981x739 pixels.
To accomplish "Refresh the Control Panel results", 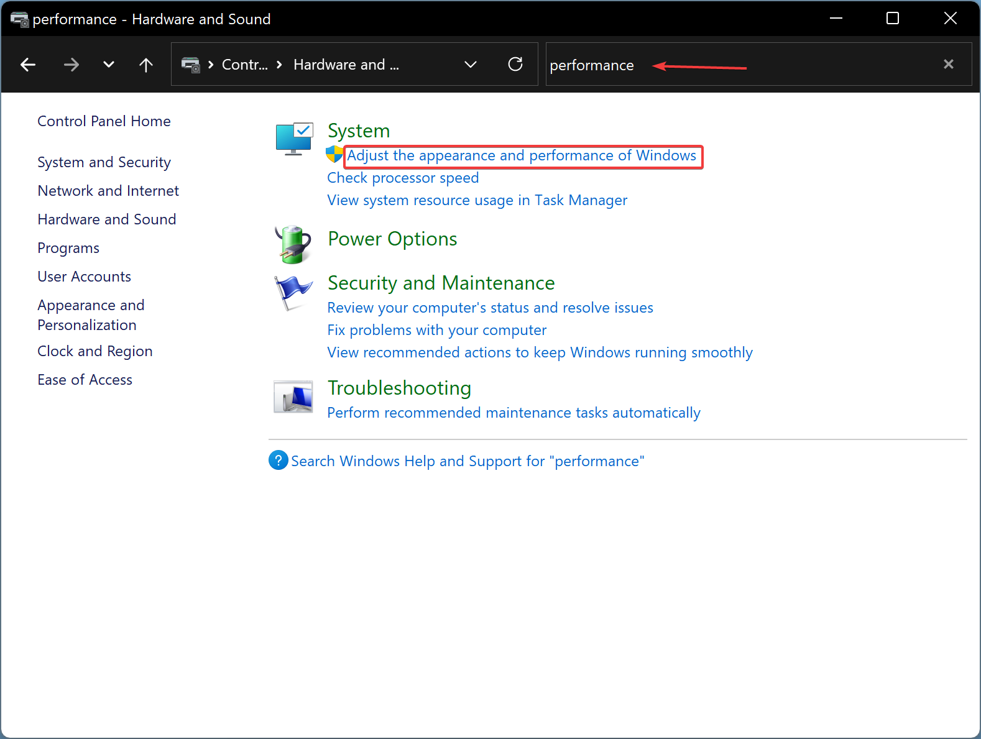I will click(x=515, y=64).
